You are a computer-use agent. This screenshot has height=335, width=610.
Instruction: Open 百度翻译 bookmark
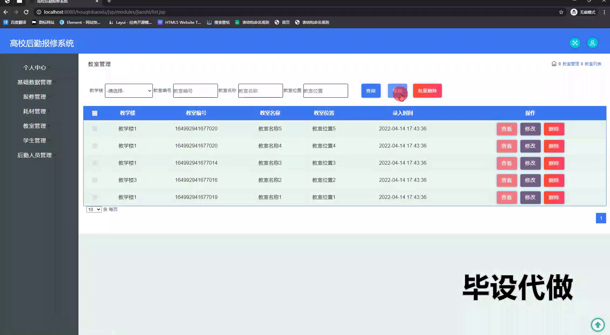click(x=15, y=22)
